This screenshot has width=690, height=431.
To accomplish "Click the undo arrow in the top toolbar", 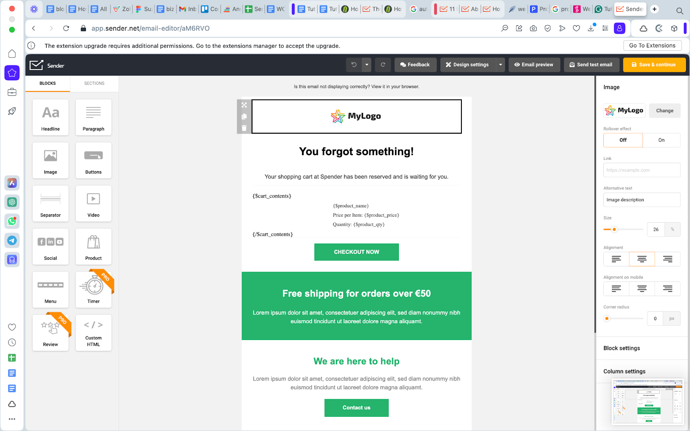I will (354, 65).
